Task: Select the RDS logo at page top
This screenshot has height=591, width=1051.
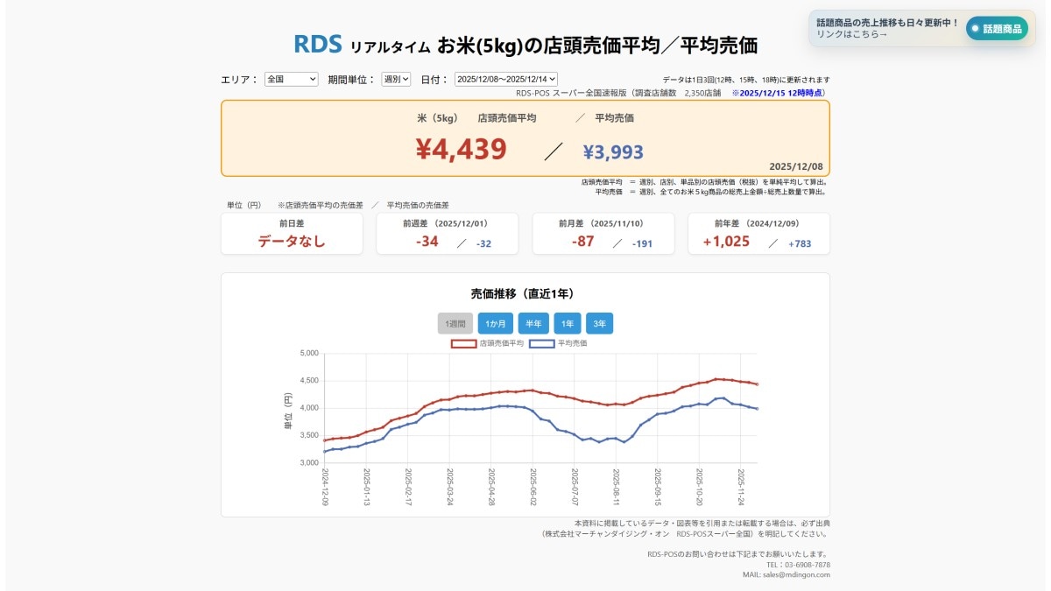Action: (x=319, y=41)
